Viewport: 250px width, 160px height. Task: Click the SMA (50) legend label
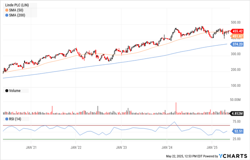pyautogui.click(x=16, y=10)
